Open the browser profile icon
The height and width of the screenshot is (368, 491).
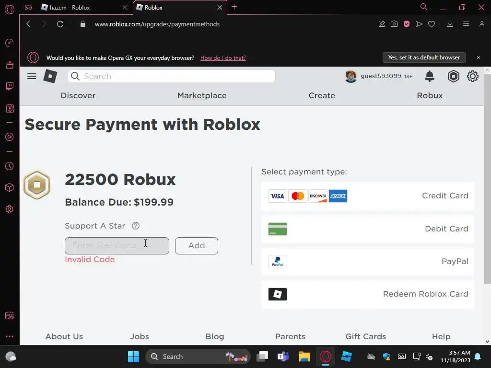(481, 24)
